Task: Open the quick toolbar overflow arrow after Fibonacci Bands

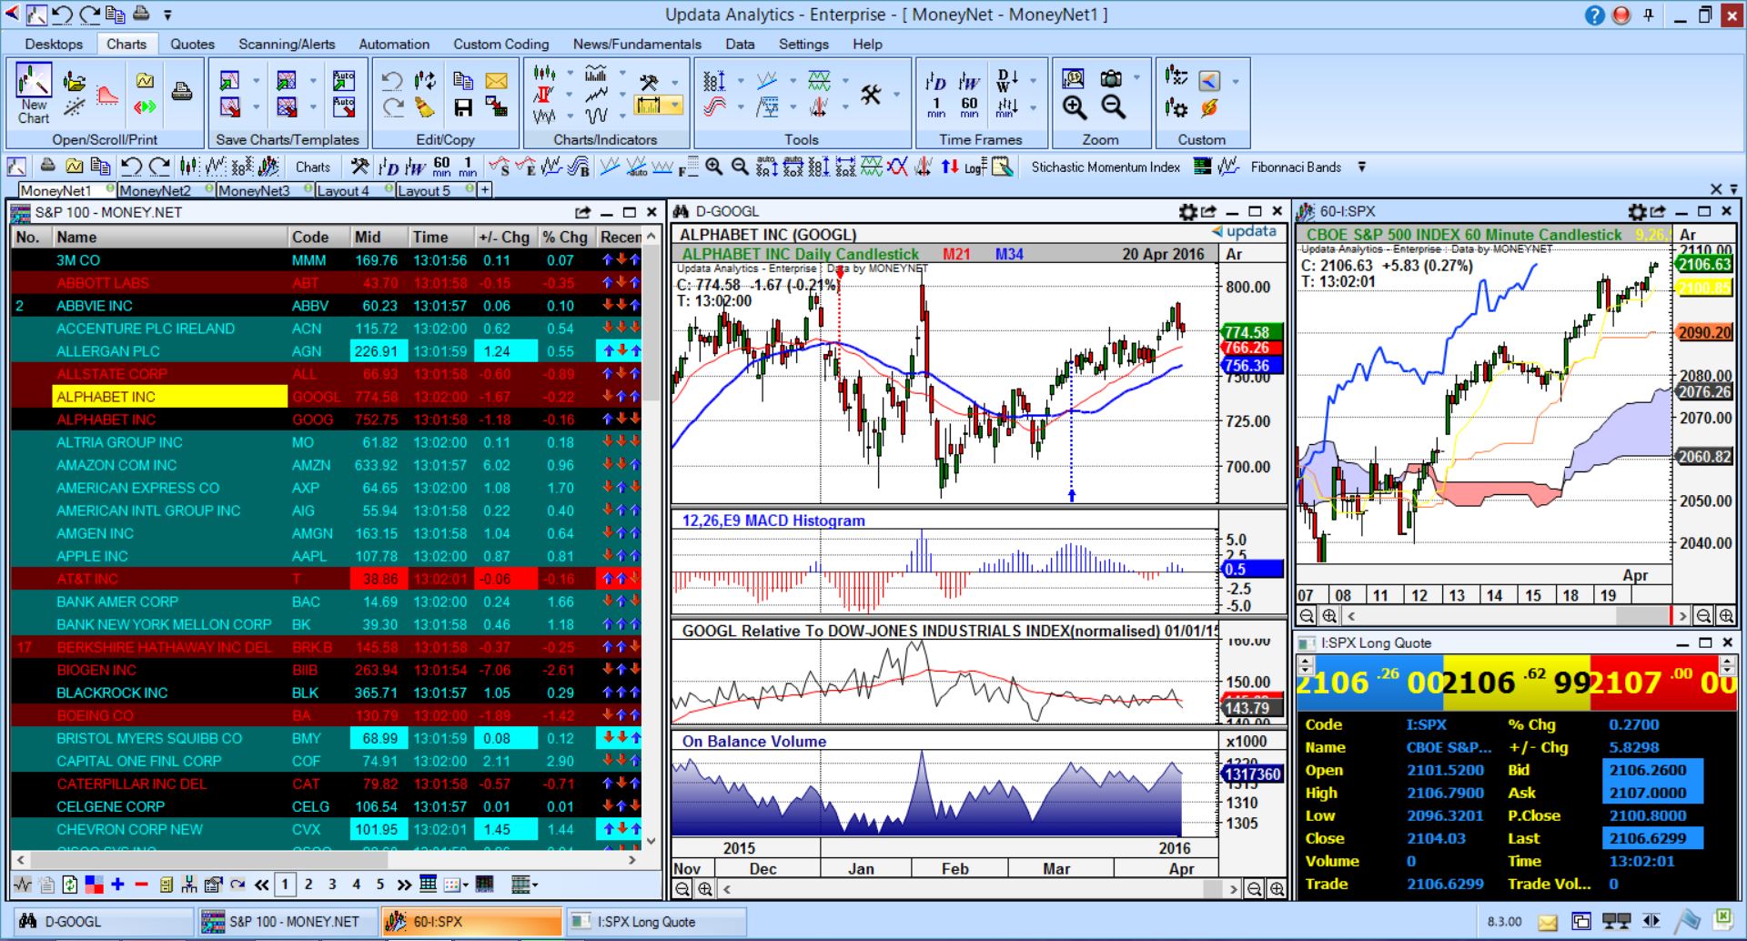Action: click(1362, 167)
